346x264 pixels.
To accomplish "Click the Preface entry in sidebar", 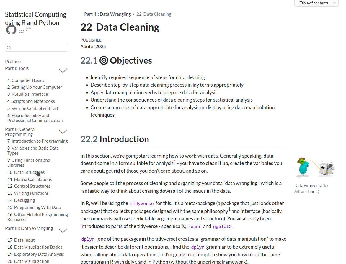I will [x=13, y=61].
